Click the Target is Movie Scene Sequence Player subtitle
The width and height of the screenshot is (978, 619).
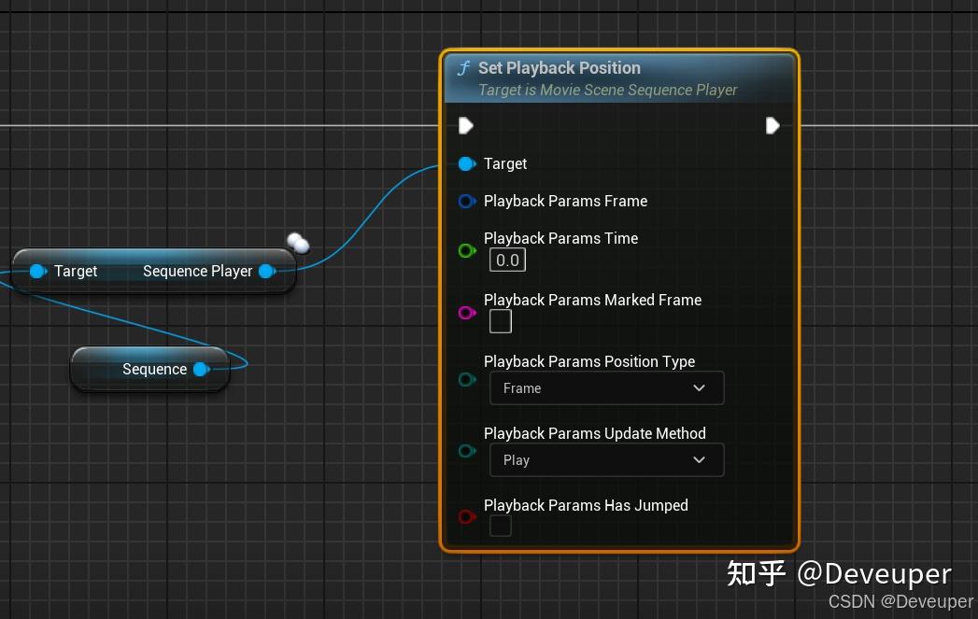[x=607, y=90]
